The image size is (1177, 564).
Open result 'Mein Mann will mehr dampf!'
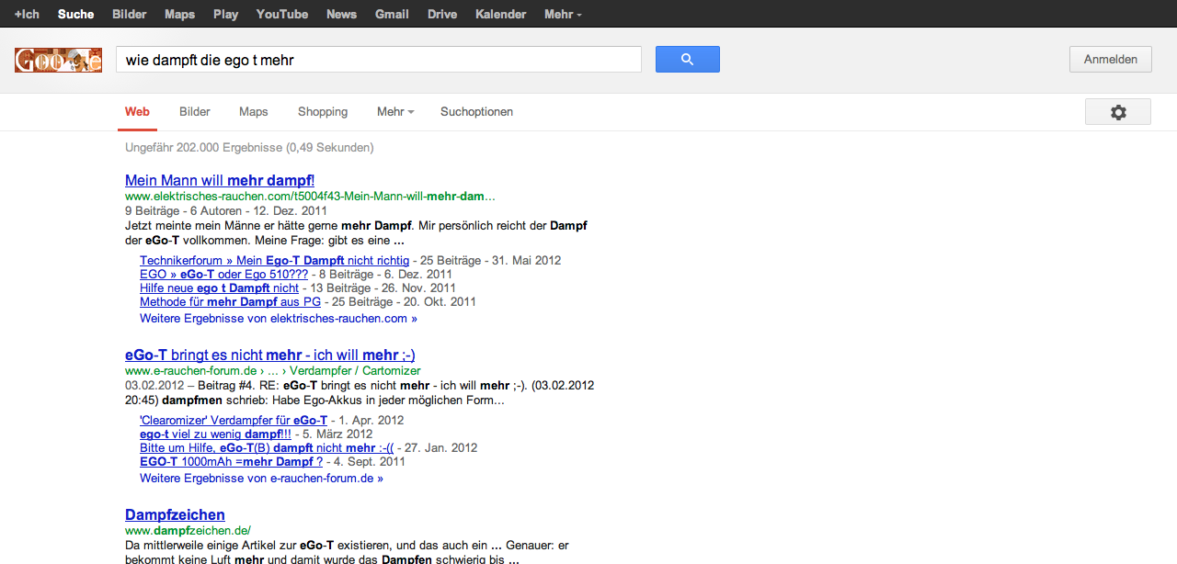pyautogui.click(x=220, y=180)
